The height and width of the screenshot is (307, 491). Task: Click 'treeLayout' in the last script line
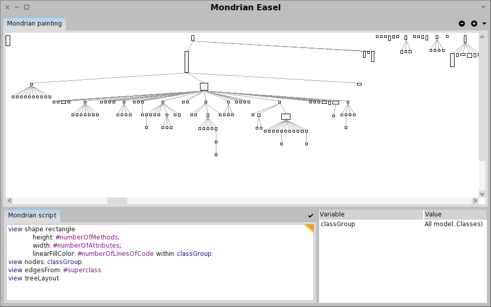click(41, 278)
